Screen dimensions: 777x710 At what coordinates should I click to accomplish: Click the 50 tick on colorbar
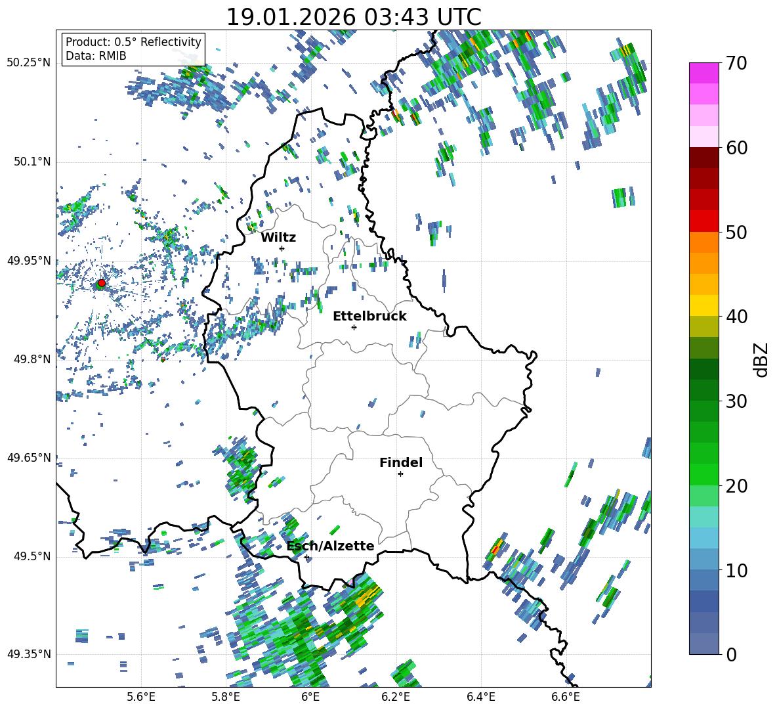(736, 233)
